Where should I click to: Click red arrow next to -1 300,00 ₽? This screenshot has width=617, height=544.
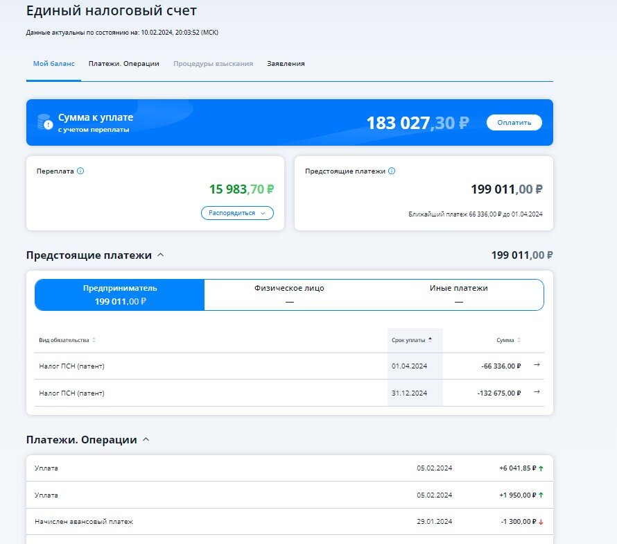tap(541, 522)
